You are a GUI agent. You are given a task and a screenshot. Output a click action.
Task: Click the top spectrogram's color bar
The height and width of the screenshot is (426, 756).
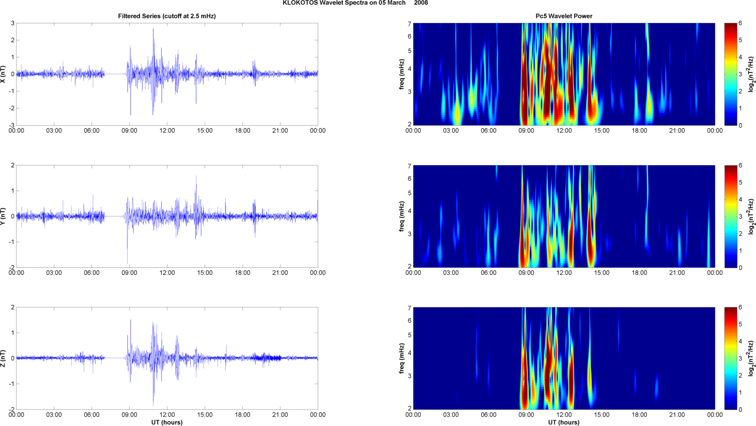point(730,74)
